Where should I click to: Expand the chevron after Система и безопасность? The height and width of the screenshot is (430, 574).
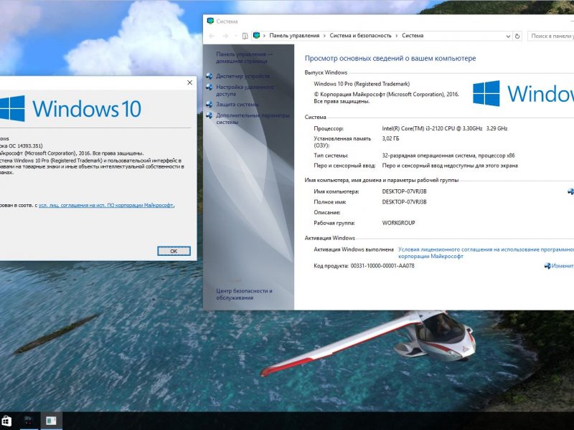[397, 36]
